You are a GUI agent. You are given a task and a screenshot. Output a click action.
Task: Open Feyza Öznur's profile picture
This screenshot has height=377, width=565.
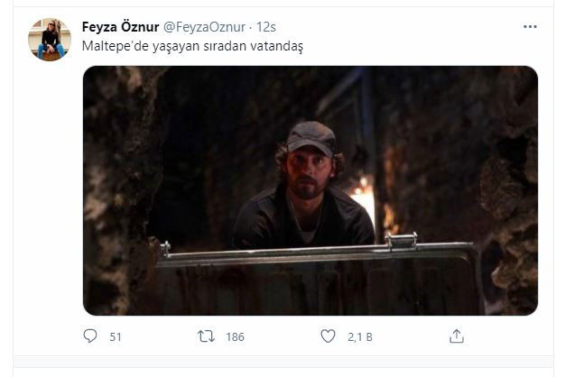(49, 40)
